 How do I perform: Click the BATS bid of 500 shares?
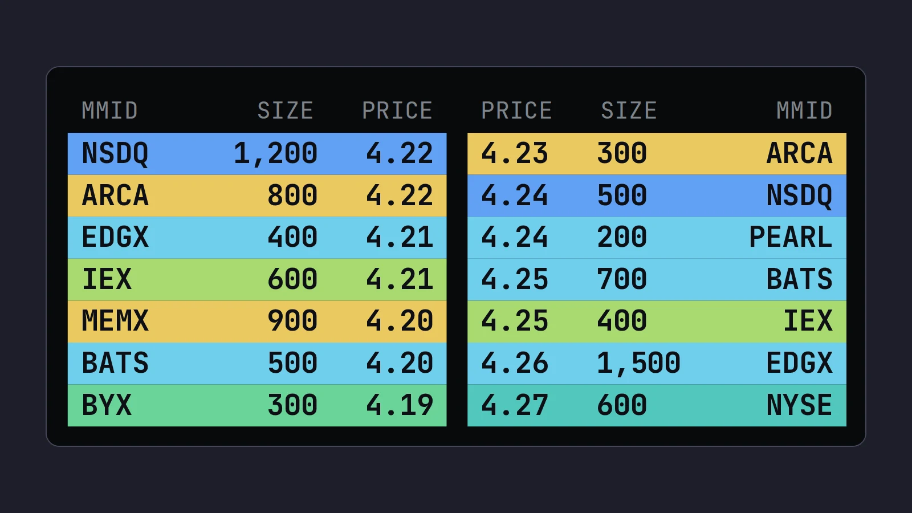pyautogui.click(x=257, y=363)
